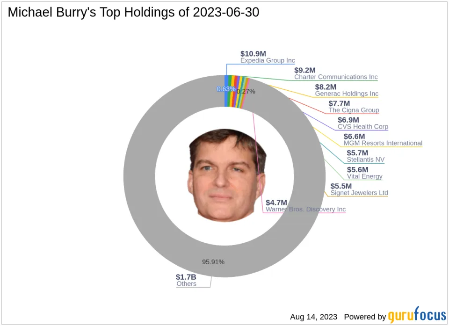
Task: Select the 'Charter Communications Inc' label
Action: click(336, 77)
